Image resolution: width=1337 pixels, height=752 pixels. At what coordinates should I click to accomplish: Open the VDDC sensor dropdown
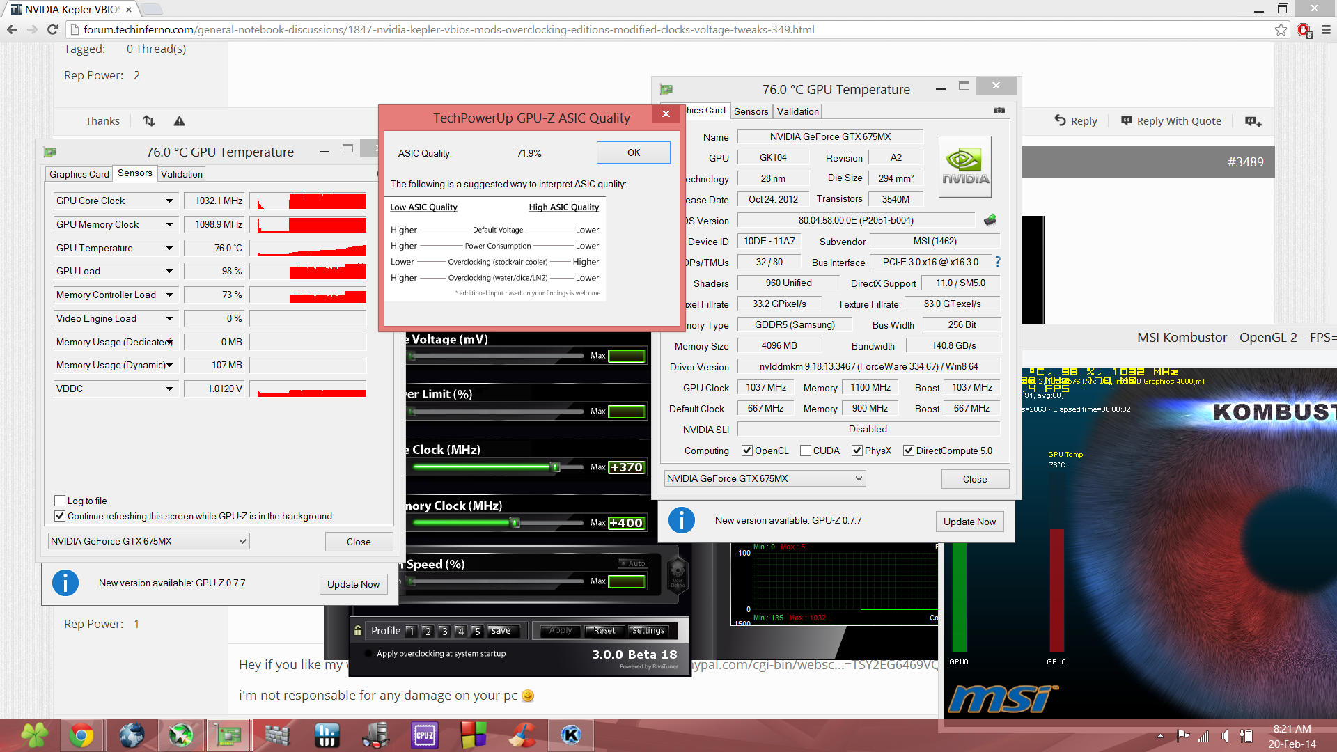169,389
